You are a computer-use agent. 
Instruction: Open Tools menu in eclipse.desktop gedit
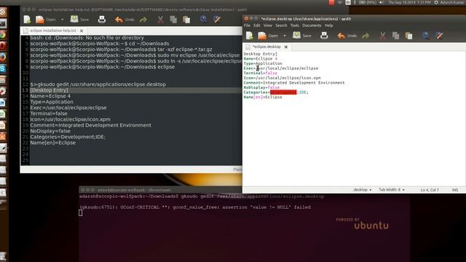tap(294, 25)
